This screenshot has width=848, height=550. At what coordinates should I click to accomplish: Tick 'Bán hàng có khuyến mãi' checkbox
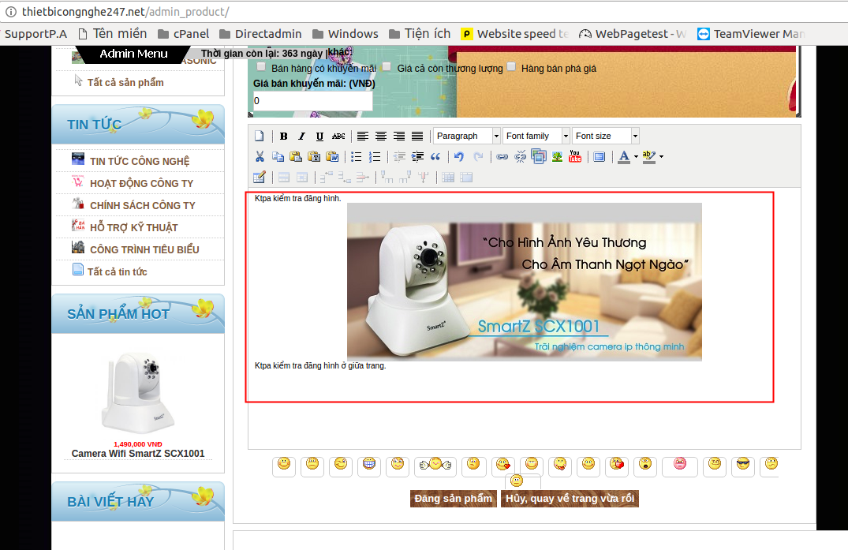pos(261,66)
